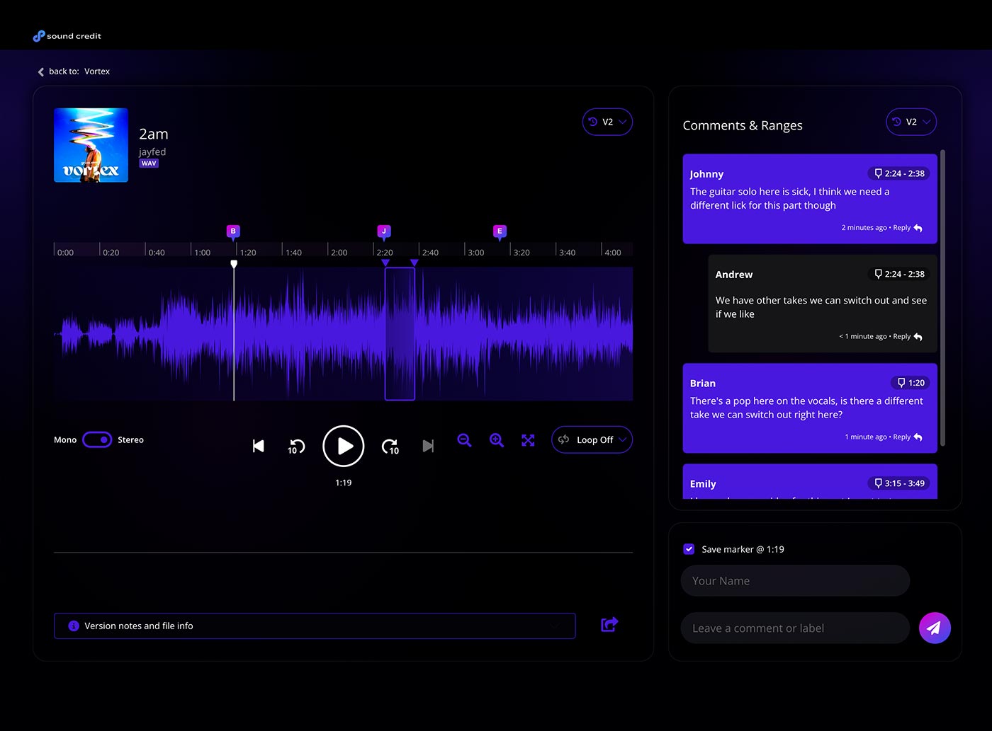Toggle the Save marker @ 1:19 checkbox

coord(689,549)
